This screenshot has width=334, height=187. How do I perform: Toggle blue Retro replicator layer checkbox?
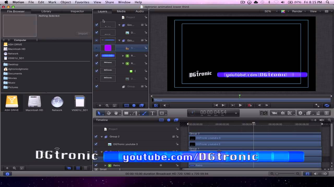point(97,55)
